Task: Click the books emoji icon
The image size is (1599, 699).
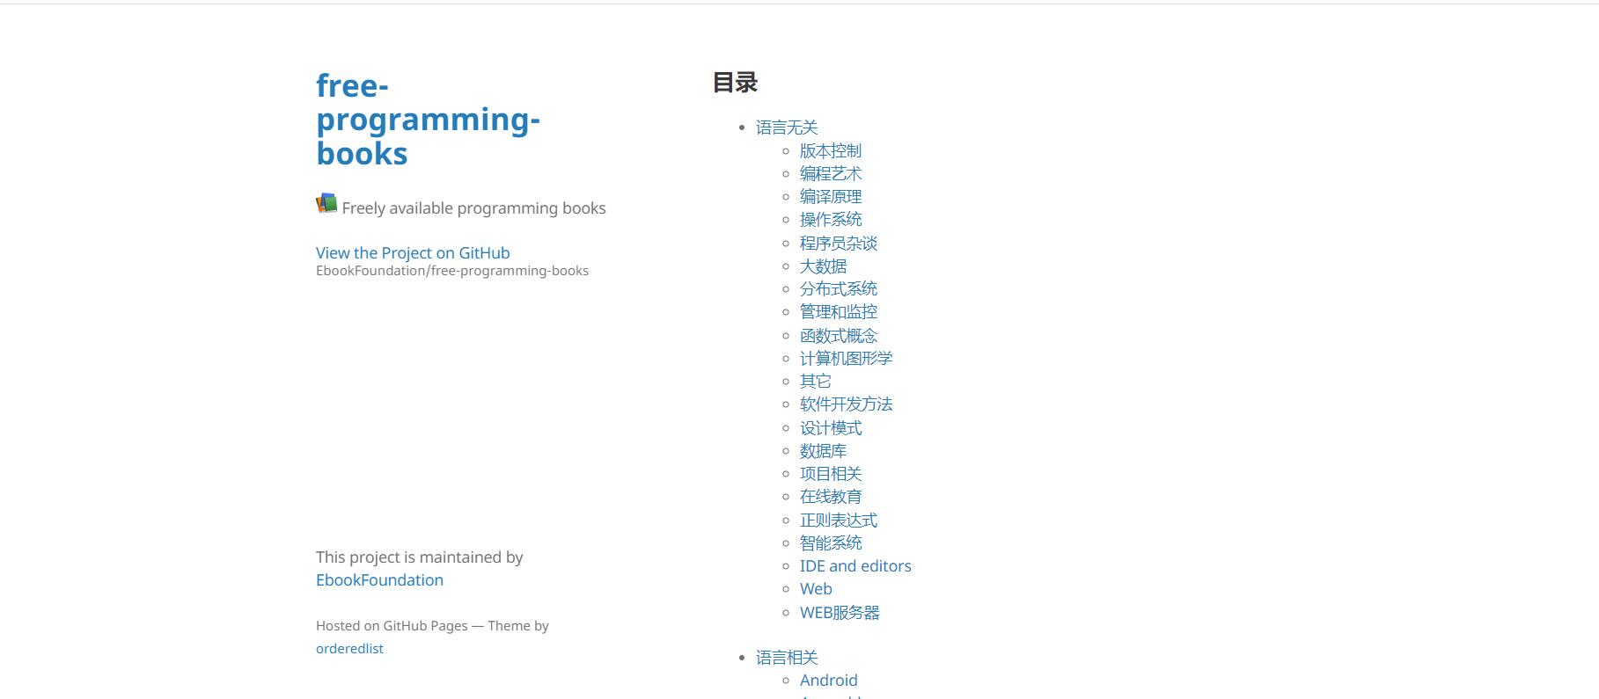Action: (326, 204)
